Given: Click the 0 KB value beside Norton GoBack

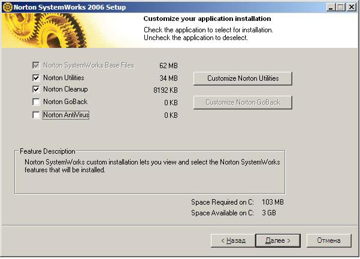Looking at the screenshot, I should click(171, 103).
